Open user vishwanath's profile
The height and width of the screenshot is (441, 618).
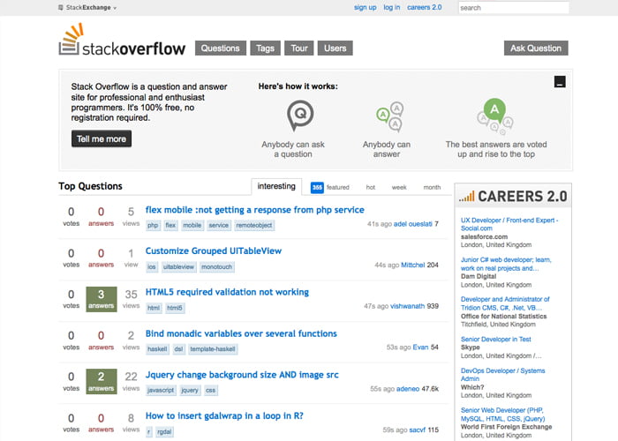(x=408, y=306)
